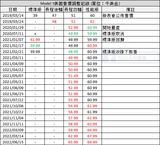Click the '備註' column header

(x=130, y=10)
